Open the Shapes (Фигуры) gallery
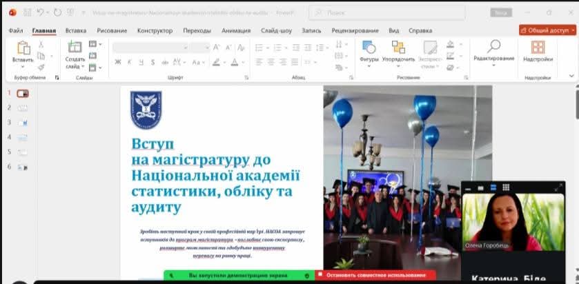579x284 pixels. pyautogui.click(x=369, y=48)
